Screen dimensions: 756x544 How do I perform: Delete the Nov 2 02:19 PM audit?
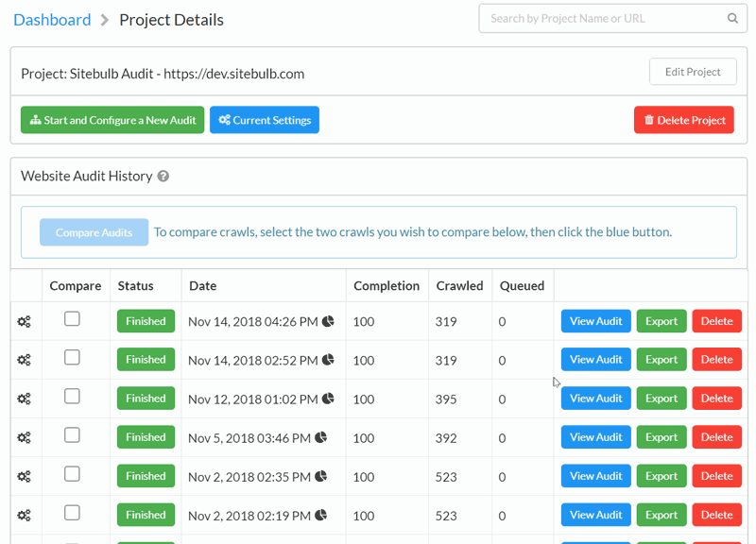(x=717, y=515)
